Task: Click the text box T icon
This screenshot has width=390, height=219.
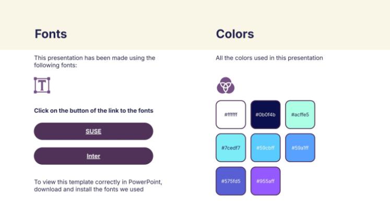Action: 42,86
